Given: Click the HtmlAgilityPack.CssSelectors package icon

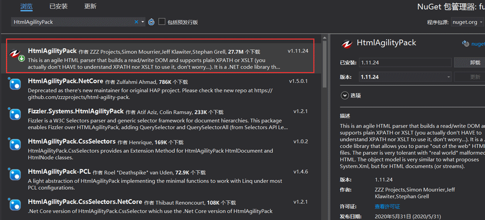Looking at the screenshot, I should tap(16, 144).
